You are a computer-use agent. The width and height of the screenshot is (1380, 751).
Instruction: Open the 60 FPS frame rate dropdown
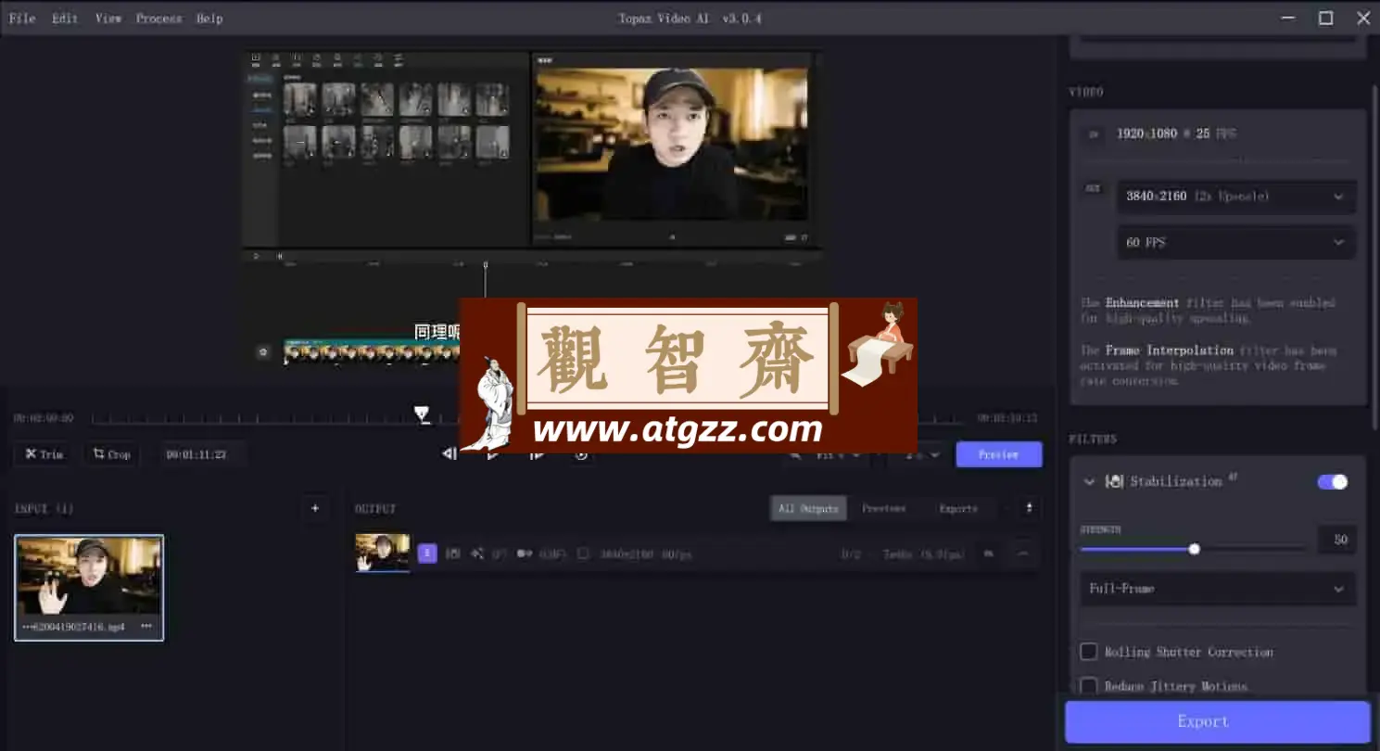coord(1236,242)
